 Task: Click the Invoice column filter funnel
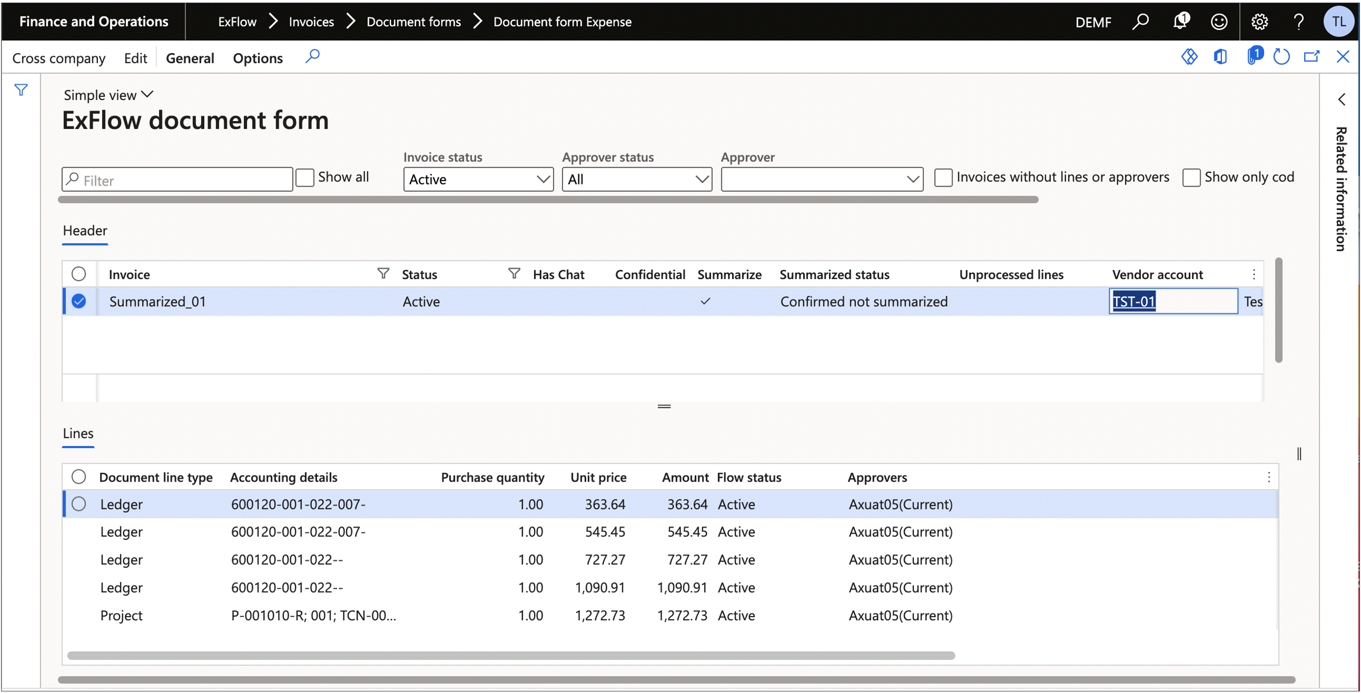384,274
